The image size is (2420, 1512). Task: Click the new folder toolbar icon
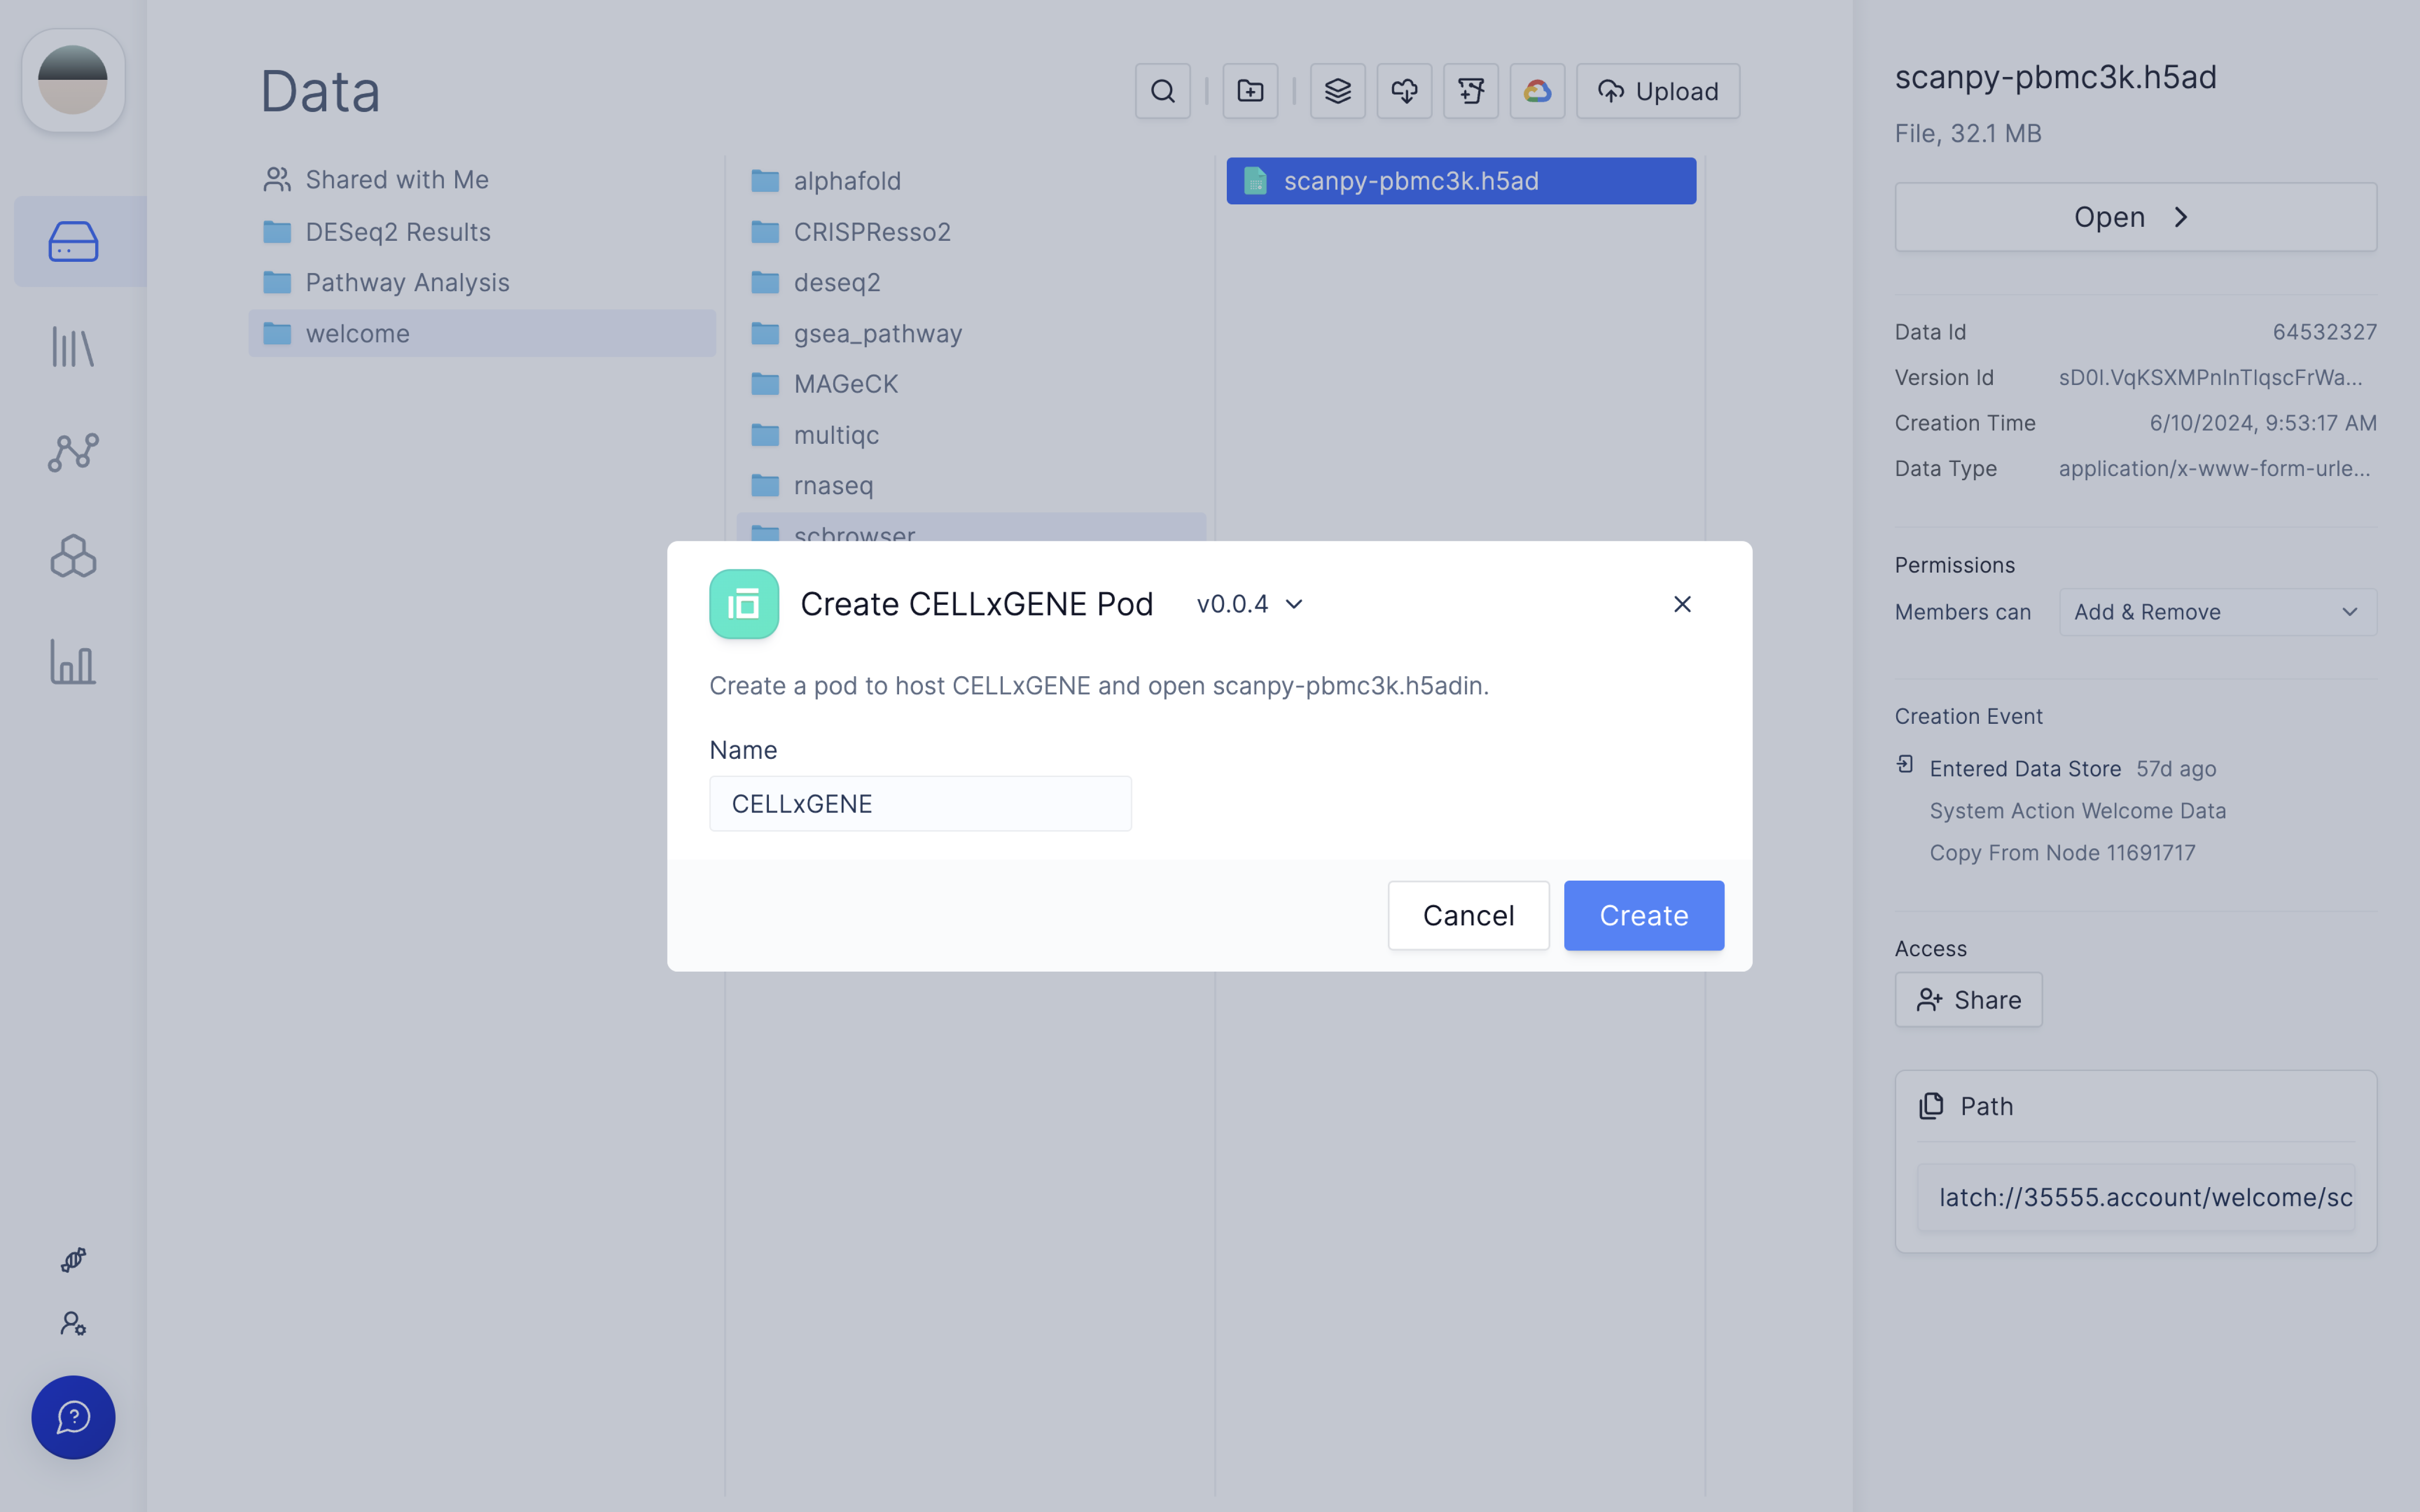pos(1250,91)
